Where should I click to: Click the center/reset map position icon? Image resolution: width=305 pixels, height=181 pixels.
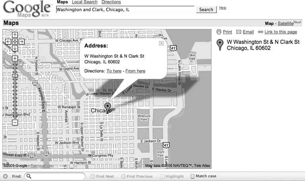15,41
